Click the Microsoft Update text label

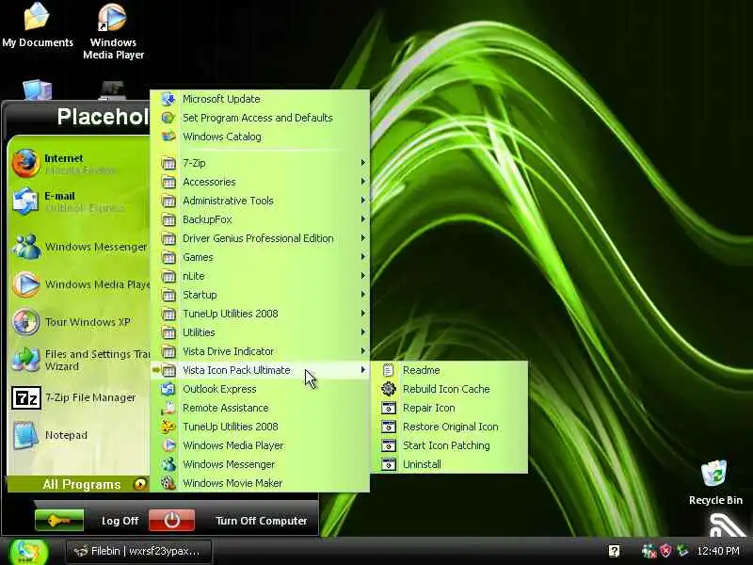[221, 99]
